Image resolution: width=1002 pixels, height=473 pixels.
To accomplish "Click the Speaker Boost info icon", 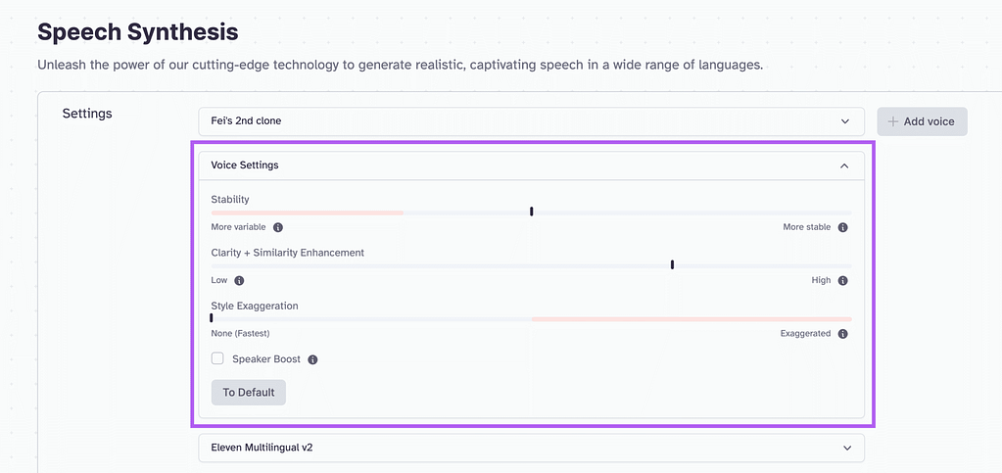I will click(x=313, y=359).
